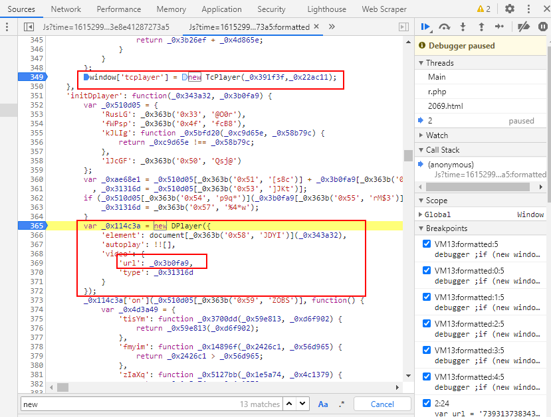Uncheck the VM13:formatted:5 breakpoint
Viewport: 551px width, 417px height.
(x=427, y=244)
